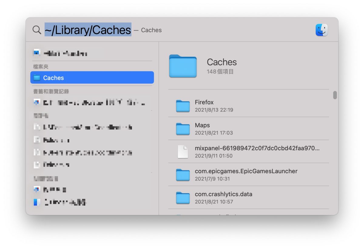Image resolution: width=364 pixels, height=249 pixels.
Task: Click the 檔案夾 section header
Action: (41, 66)
